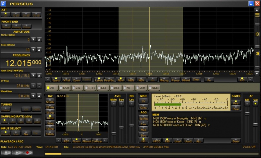Set the sampling rate to 250 kS/s
This screenshot has height=158, width=261.
click(x=13, y=121)
